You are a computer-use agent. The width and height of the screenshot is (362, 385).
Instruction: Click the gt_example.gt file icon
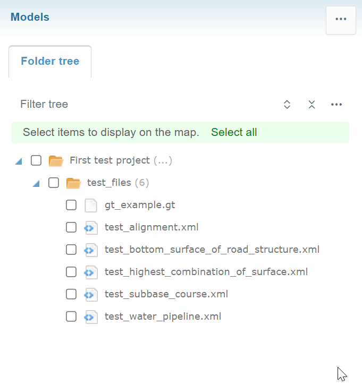pos(91,205)
